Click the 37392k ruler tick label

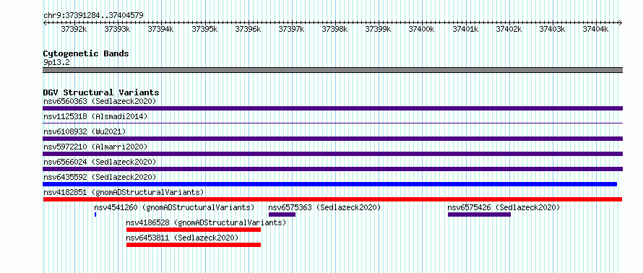click(74, 29)
